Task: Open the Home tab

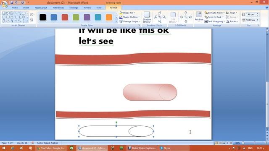Action: point(15,8)
